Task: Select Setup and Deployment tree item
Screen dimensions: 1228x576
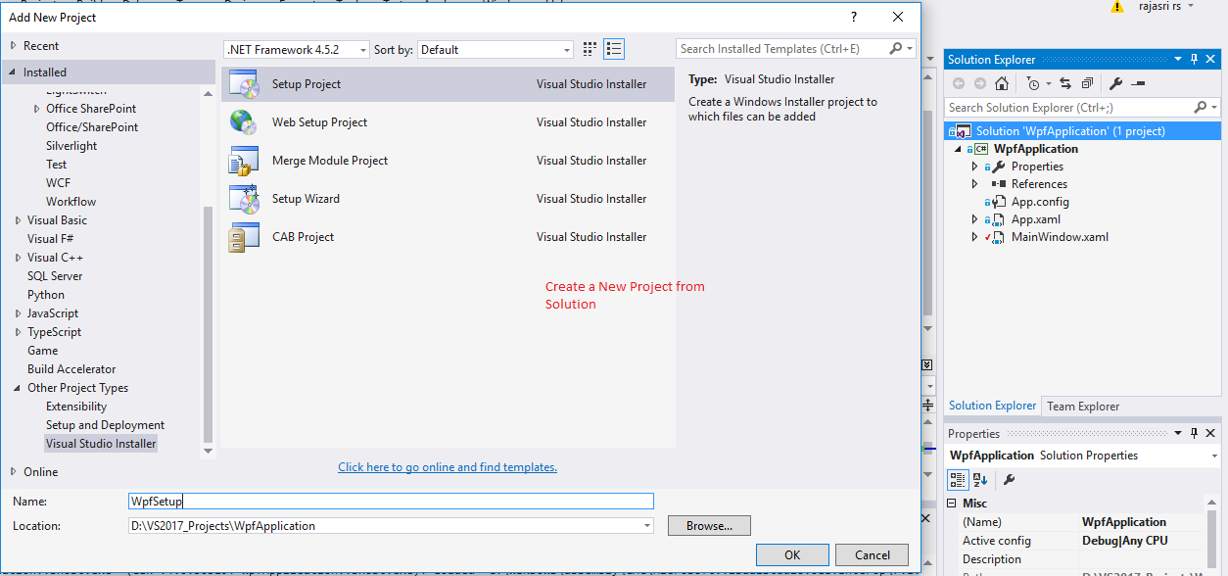Action: [x=105, y=425]
